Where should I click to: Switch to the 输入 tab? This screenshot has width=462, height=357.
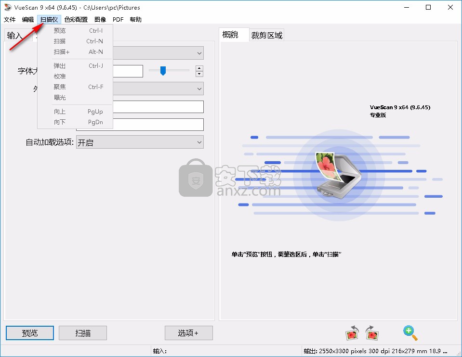[x=15, y=36]
